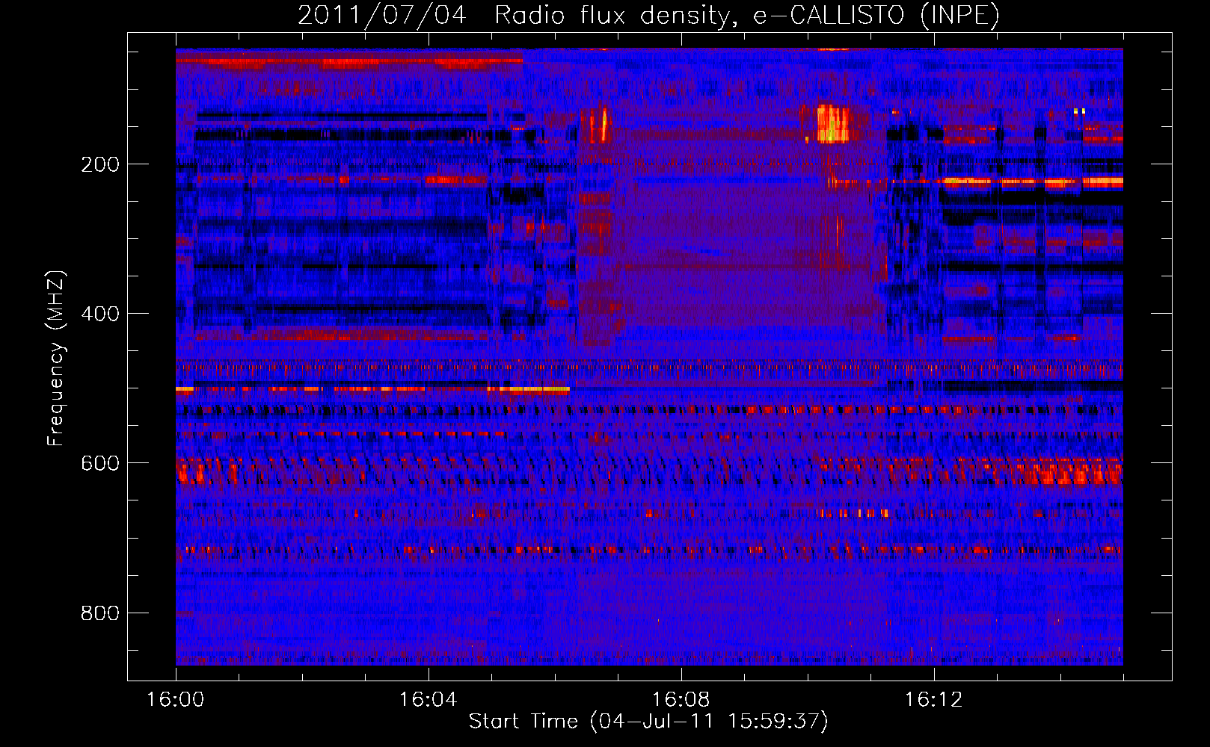Click the 16:12 time tick label
This screenshot has width=1210, height=747.
pos(934,699)
